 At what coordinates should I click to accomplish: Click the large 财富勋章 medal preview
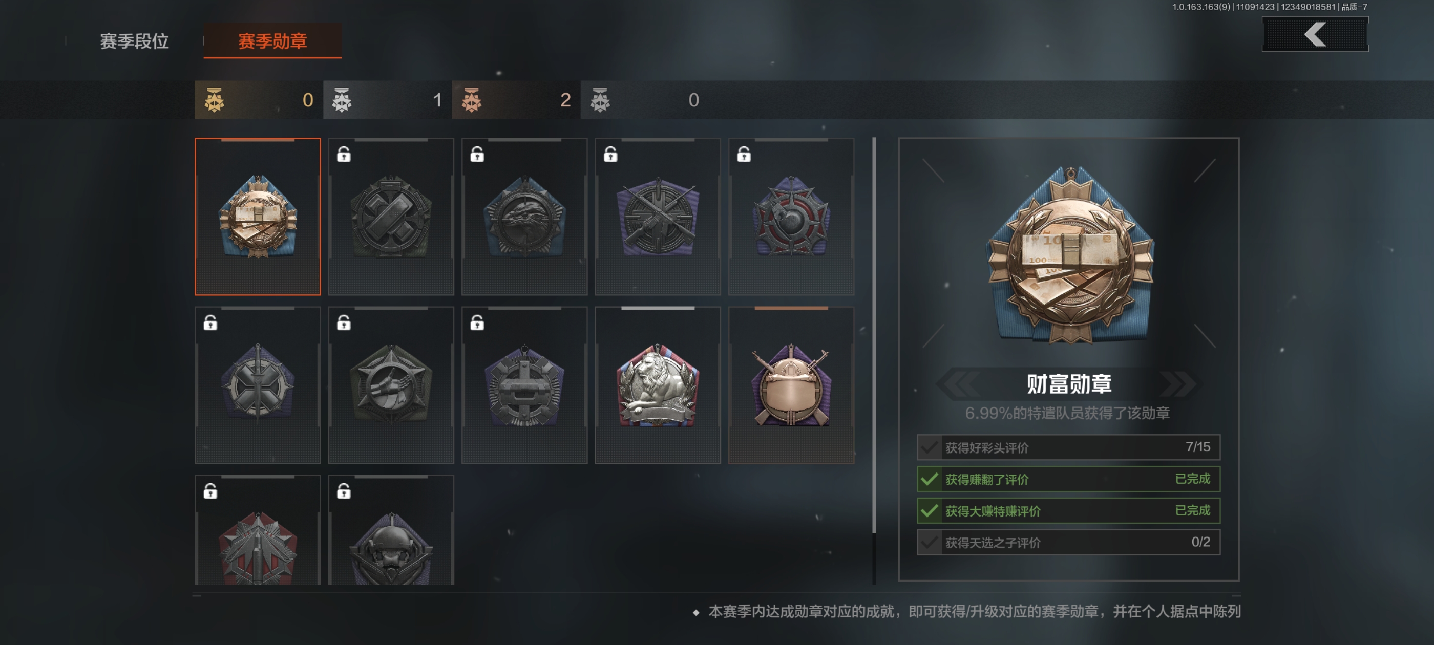click(1069, 255)
